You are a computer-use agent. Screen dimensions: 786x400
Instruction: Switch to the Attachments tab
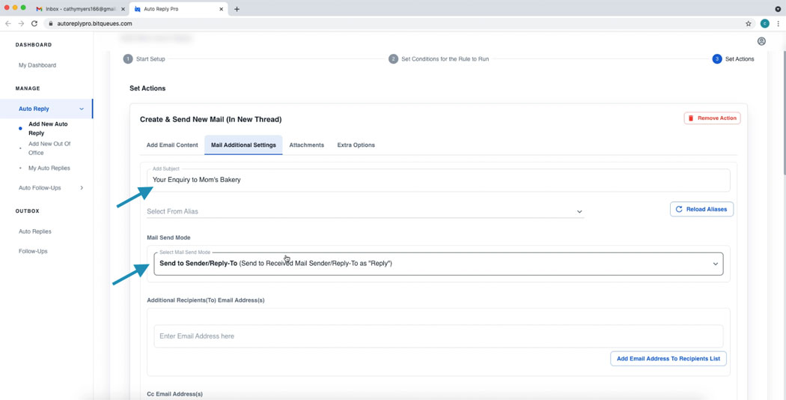[x=306, y=145]
